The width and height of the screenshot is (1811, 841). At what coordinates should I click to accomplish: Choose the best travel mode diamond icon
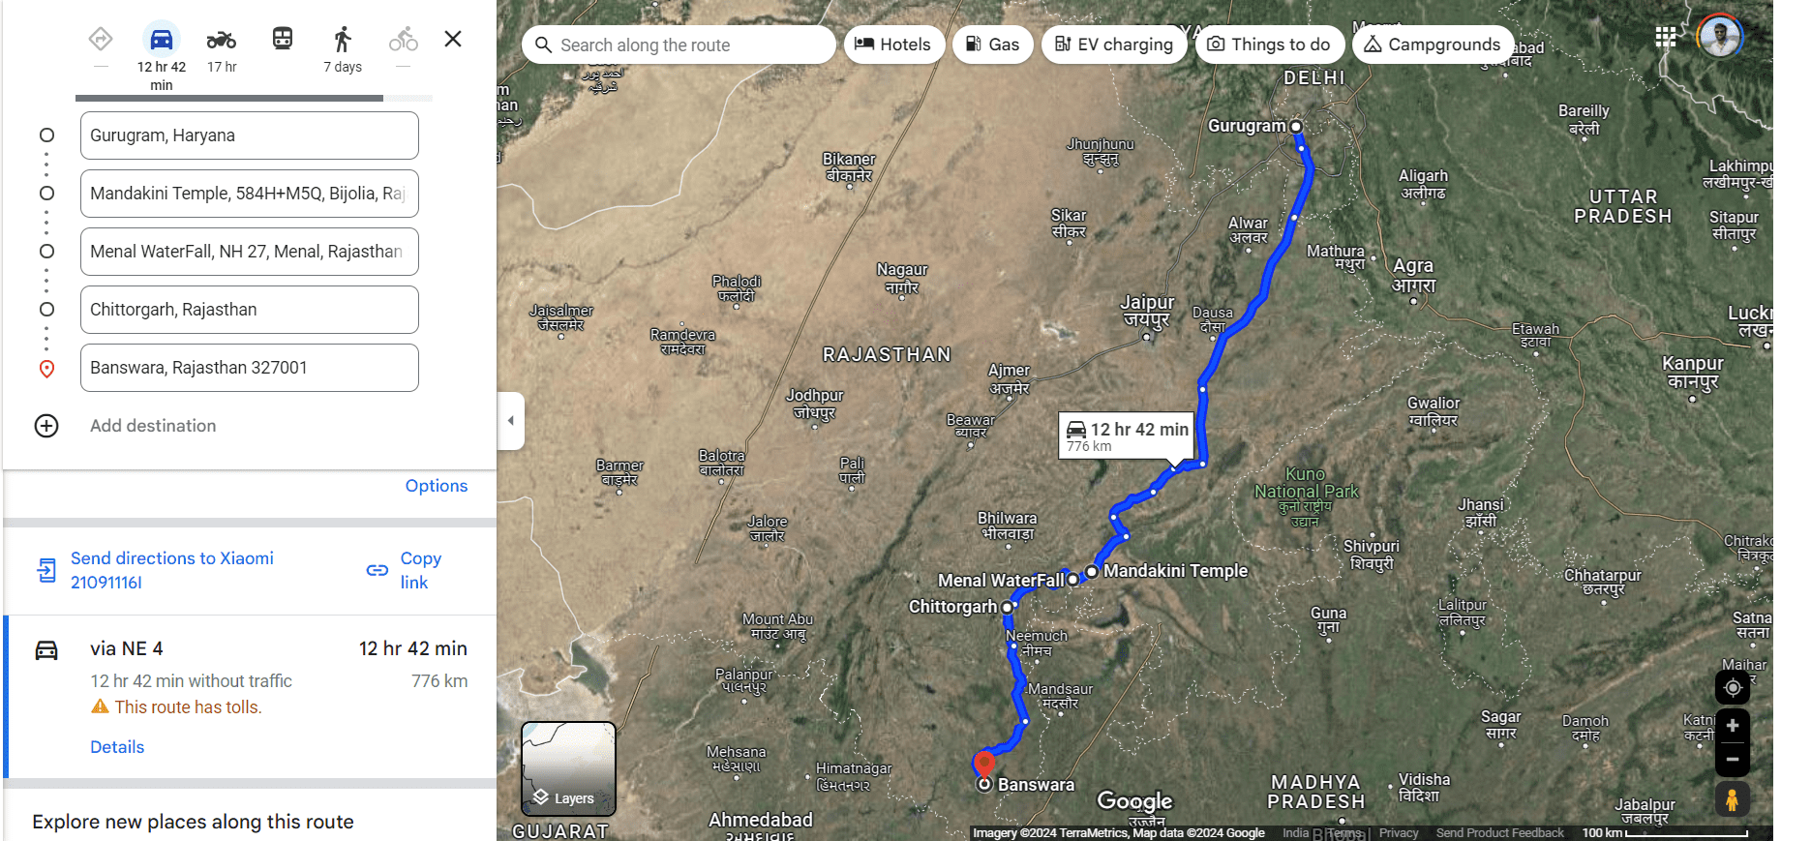[x=101, y=39]
